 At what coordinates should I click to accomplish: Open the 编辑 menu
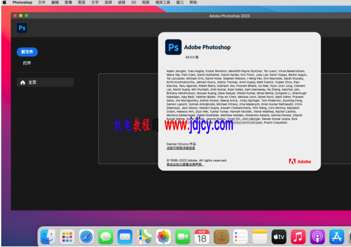[55, 2]
